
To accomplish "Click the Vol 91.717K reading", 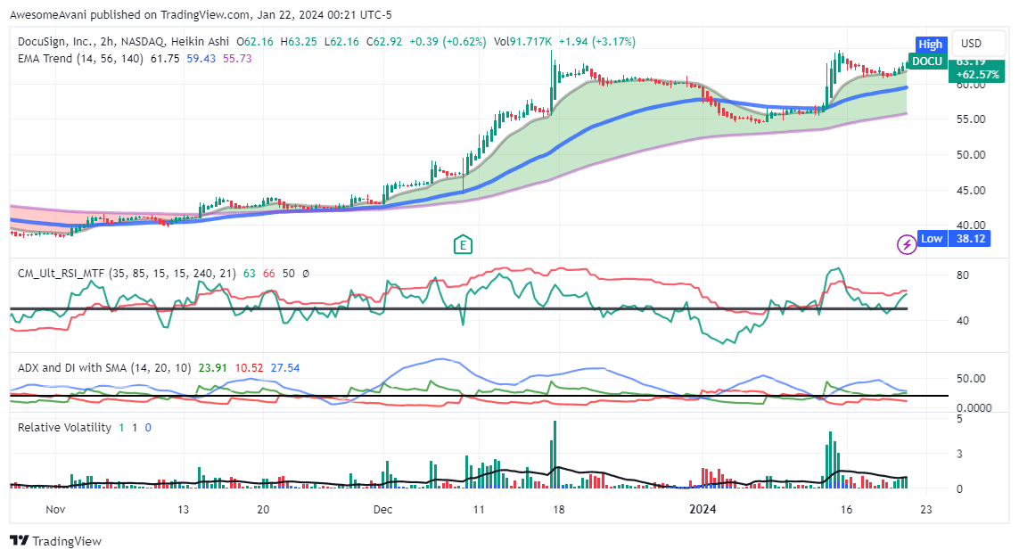I will (x=522, y=42).
